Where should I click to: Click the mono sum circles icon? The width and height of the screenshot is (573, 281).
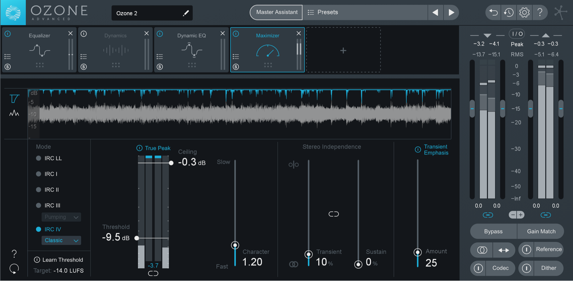(482, 250)
